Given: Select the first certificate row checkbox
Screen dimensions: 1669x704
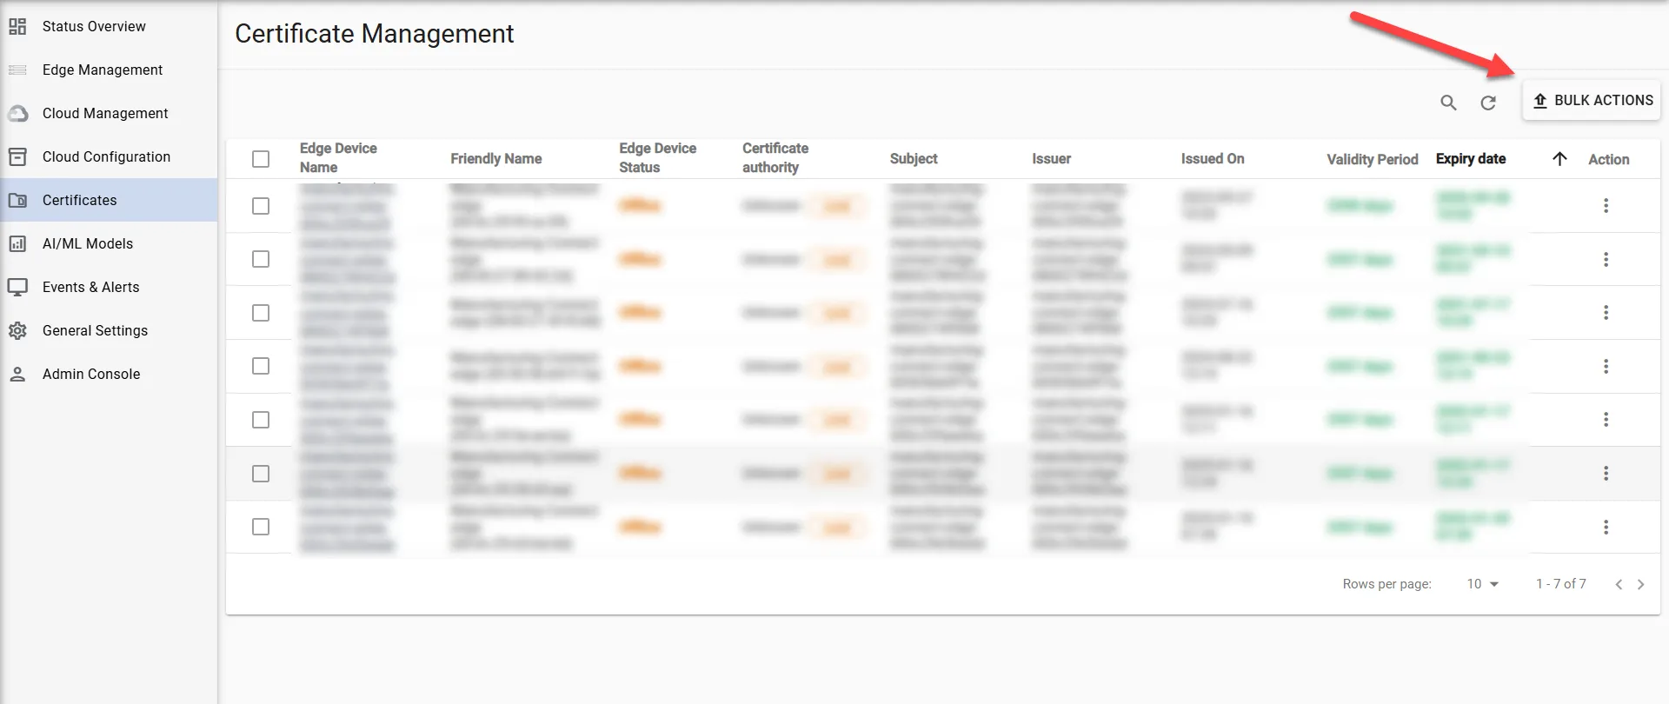Looking at the screenshot, I should (261, 206).
